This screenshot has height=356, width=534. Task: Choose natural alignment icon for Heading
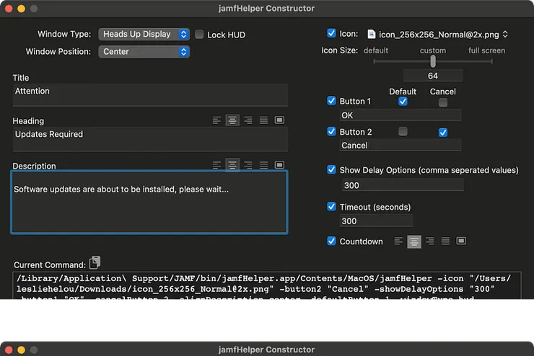[279, 120]
